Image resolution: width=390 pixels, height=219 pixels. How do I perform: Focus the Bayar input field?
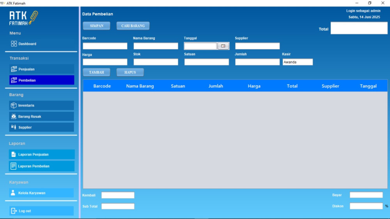366,195
